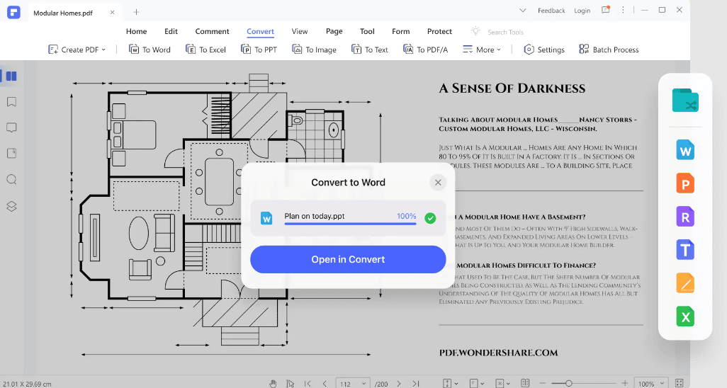727x388 pixels.
Task: Toggle two-page reading view icon
Action: coord(525,383)
